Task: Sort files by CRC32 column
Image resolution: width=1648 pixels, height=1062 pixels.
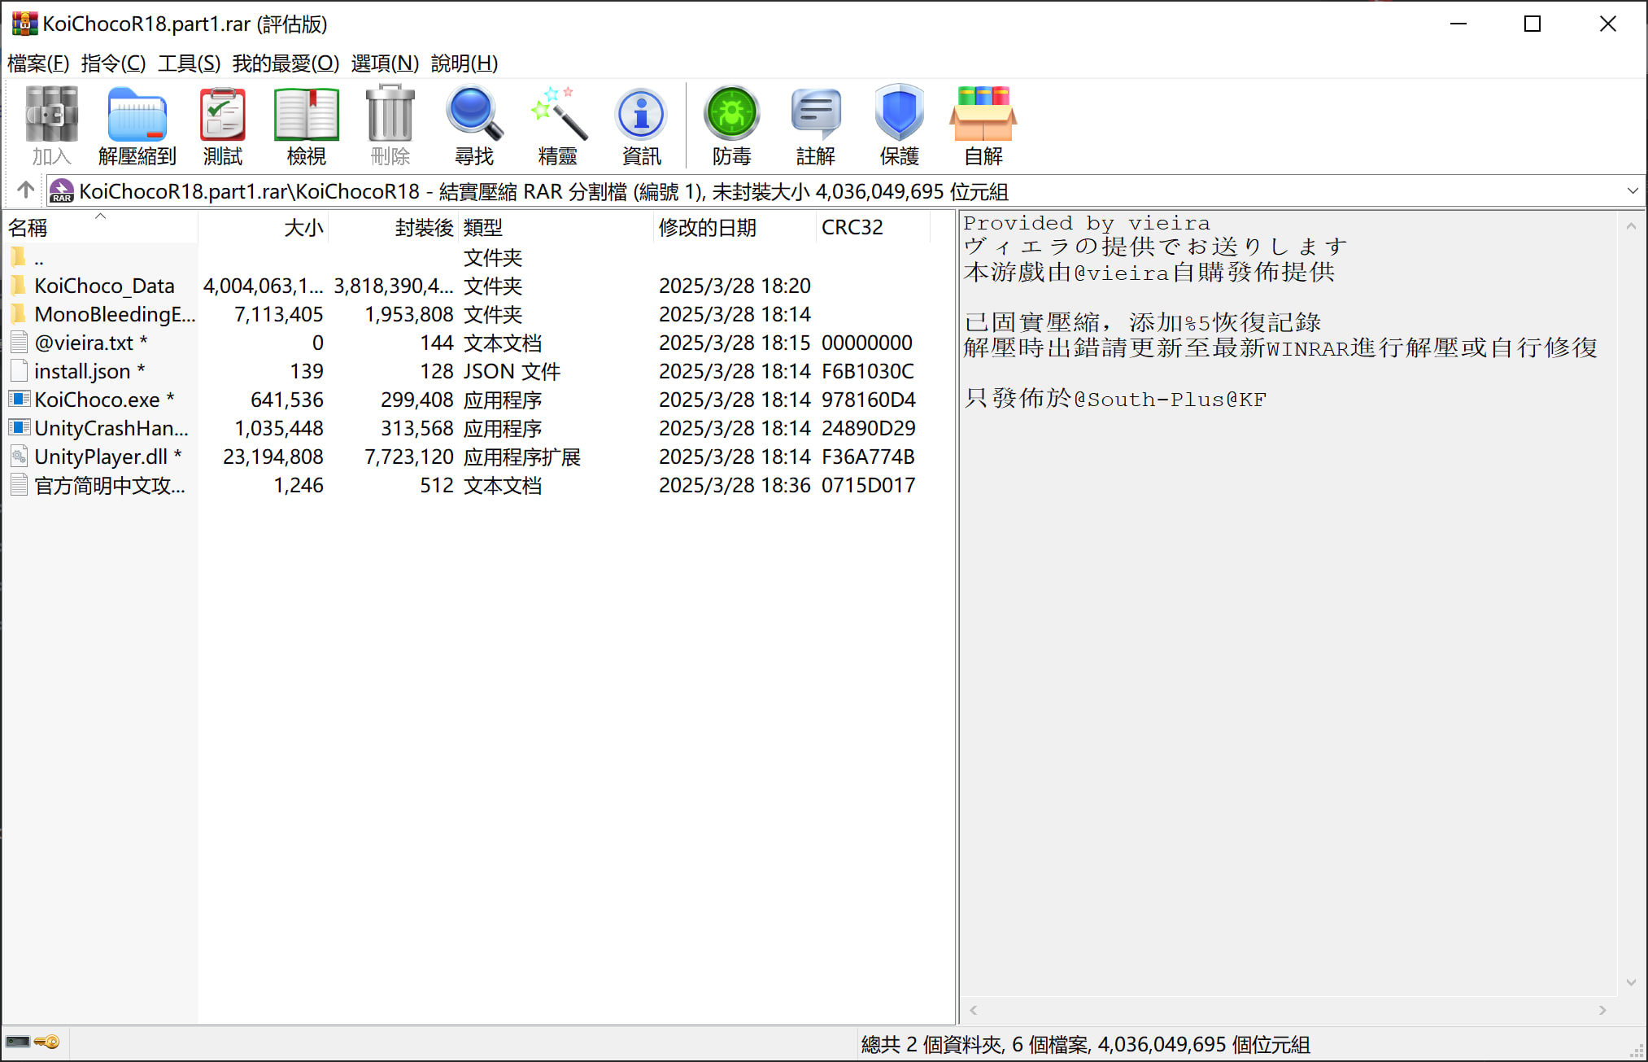Action: pos(852,228)
